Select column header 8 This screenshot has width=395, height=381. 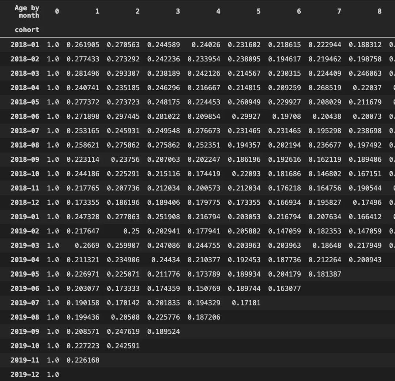[379, 11]
